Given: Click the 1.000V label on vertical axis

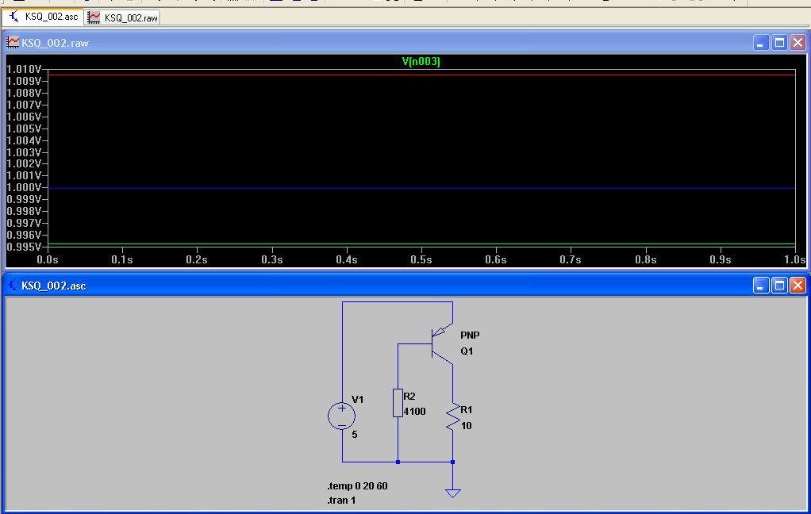Looking at the screenshot, I should coord(23,188).
